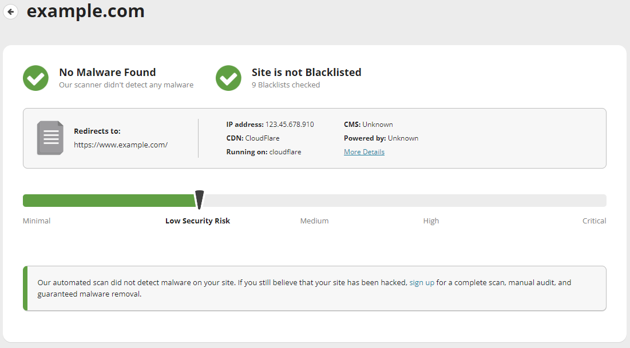Open the redirect URL https://www.example.com/
This screenshot has height=348, width=630.
pos(121,145)
